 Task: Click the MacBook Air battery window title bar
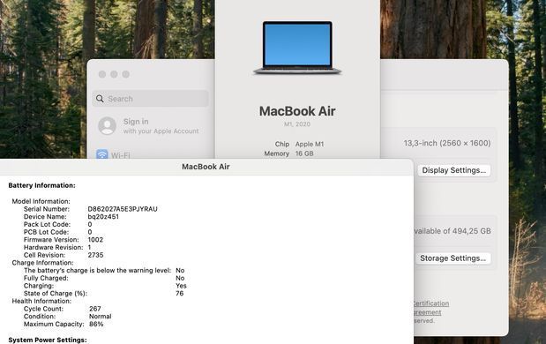click(206, 167)
